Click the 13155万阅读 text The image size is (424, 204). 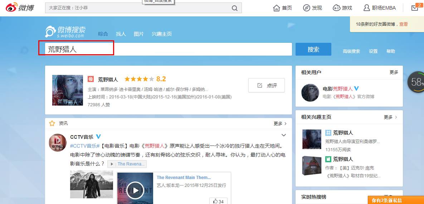click(338, 149)
